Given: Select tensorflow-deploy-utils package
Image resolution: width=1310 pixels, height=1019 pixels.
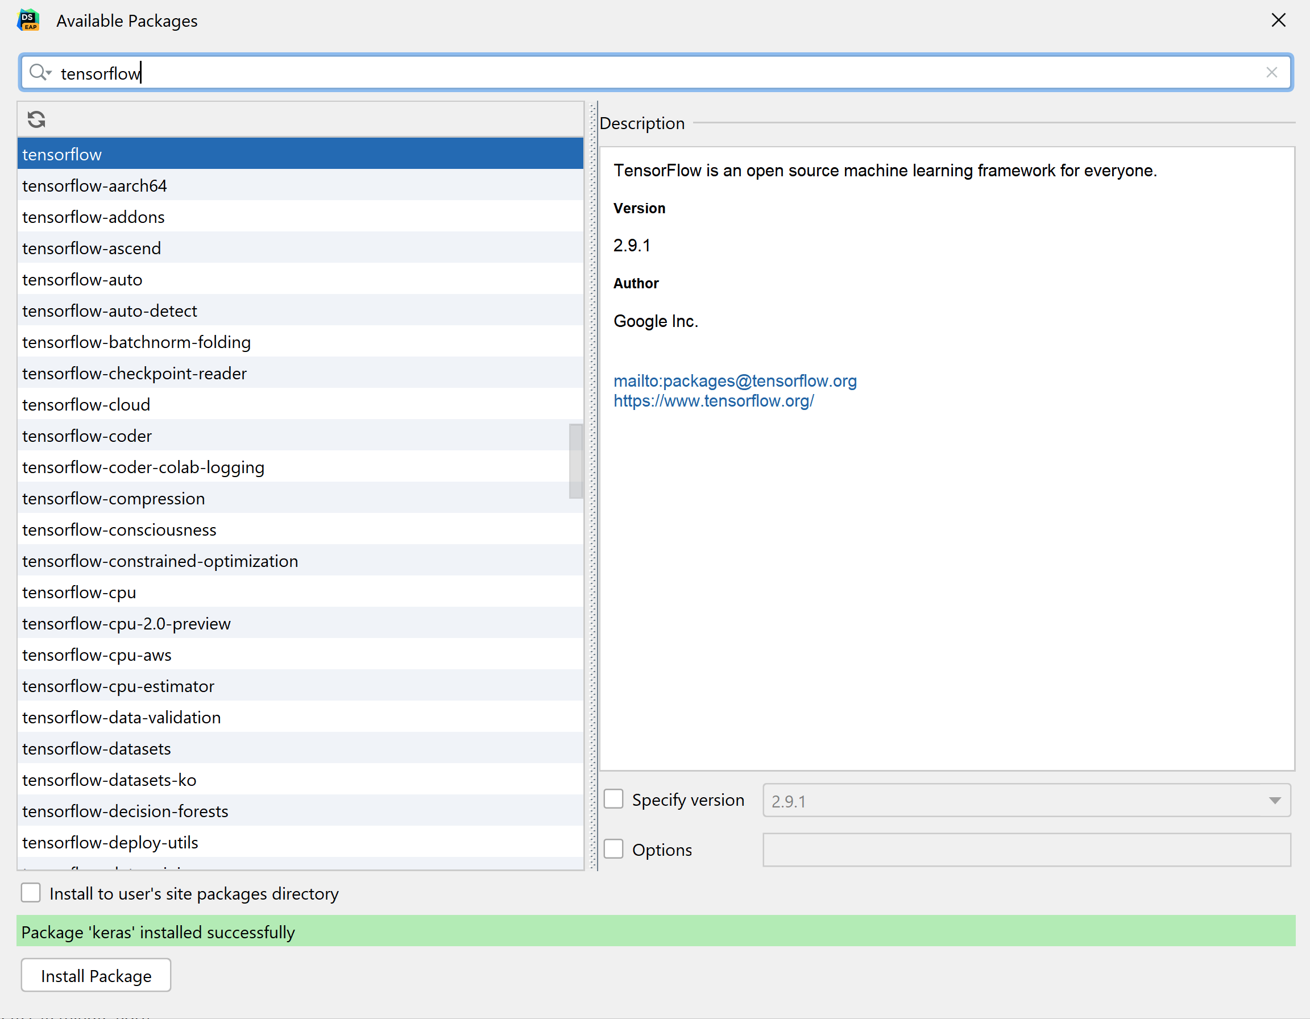Looking at the screenshot, I should tap(300, 842).
